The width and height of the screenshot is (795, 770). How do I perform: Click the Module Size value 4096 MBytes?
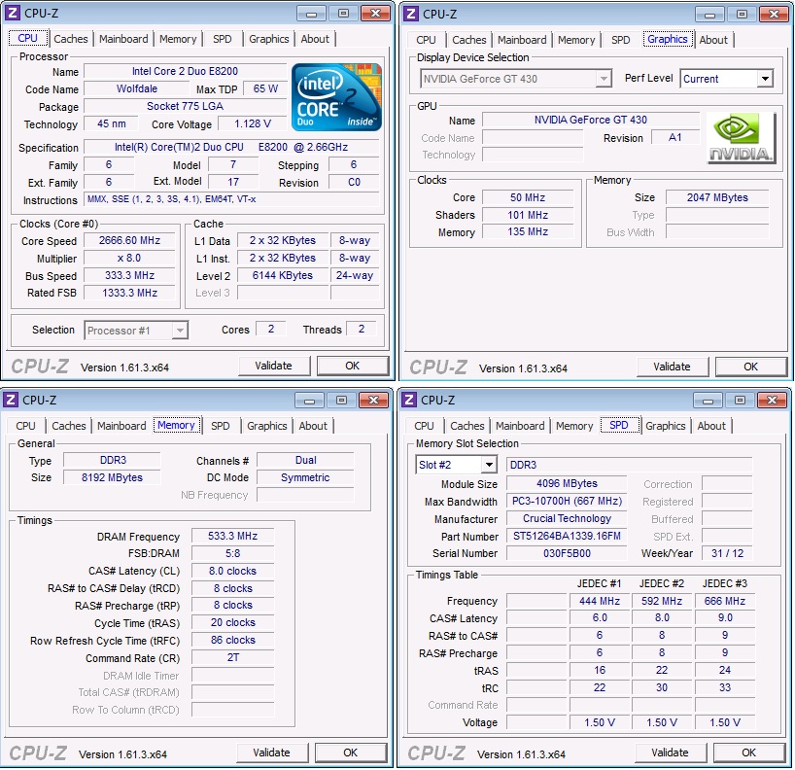(x=567, y=484)
